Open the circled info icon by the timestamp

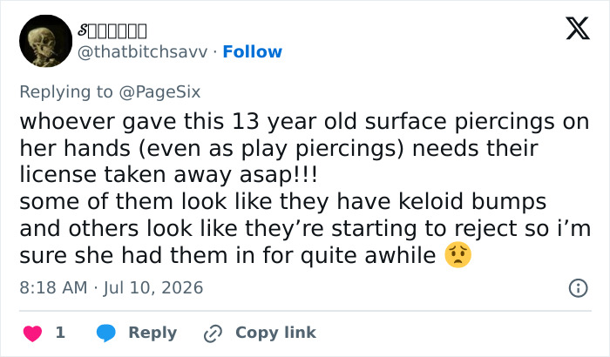click(x=578, y=288)
